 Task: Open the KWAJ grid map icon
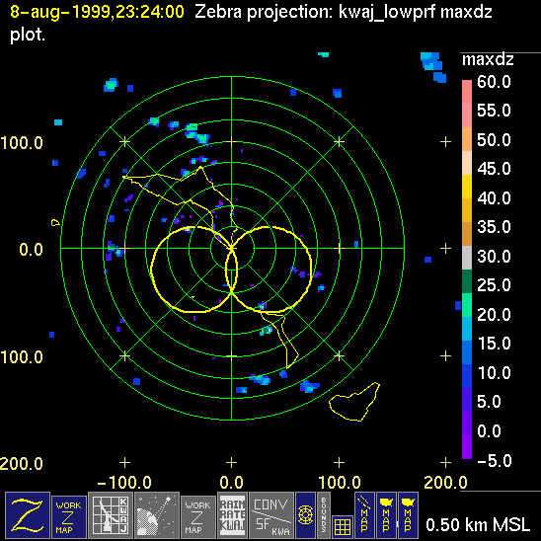point(111,515)
